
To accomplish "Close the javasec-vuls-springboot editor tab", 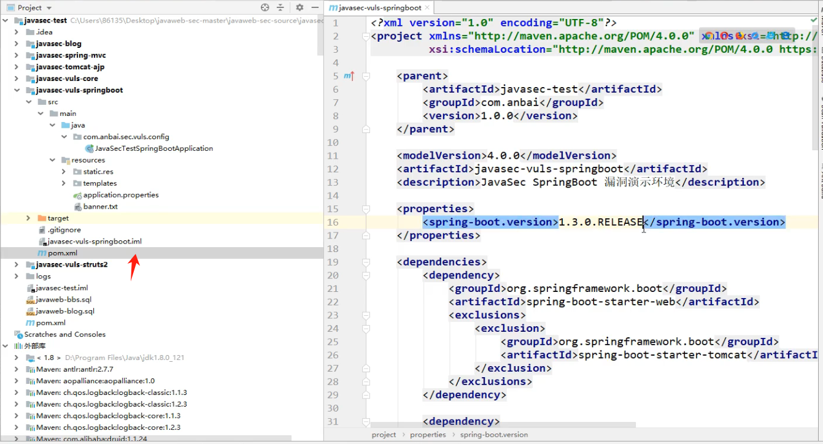I will [x=428, y=8].
